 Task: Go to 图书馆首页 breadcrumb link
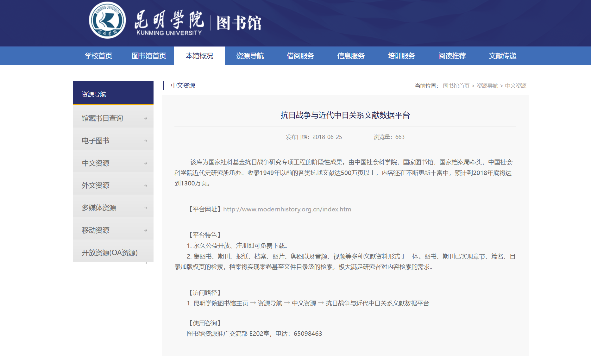(x=456, y=86)
